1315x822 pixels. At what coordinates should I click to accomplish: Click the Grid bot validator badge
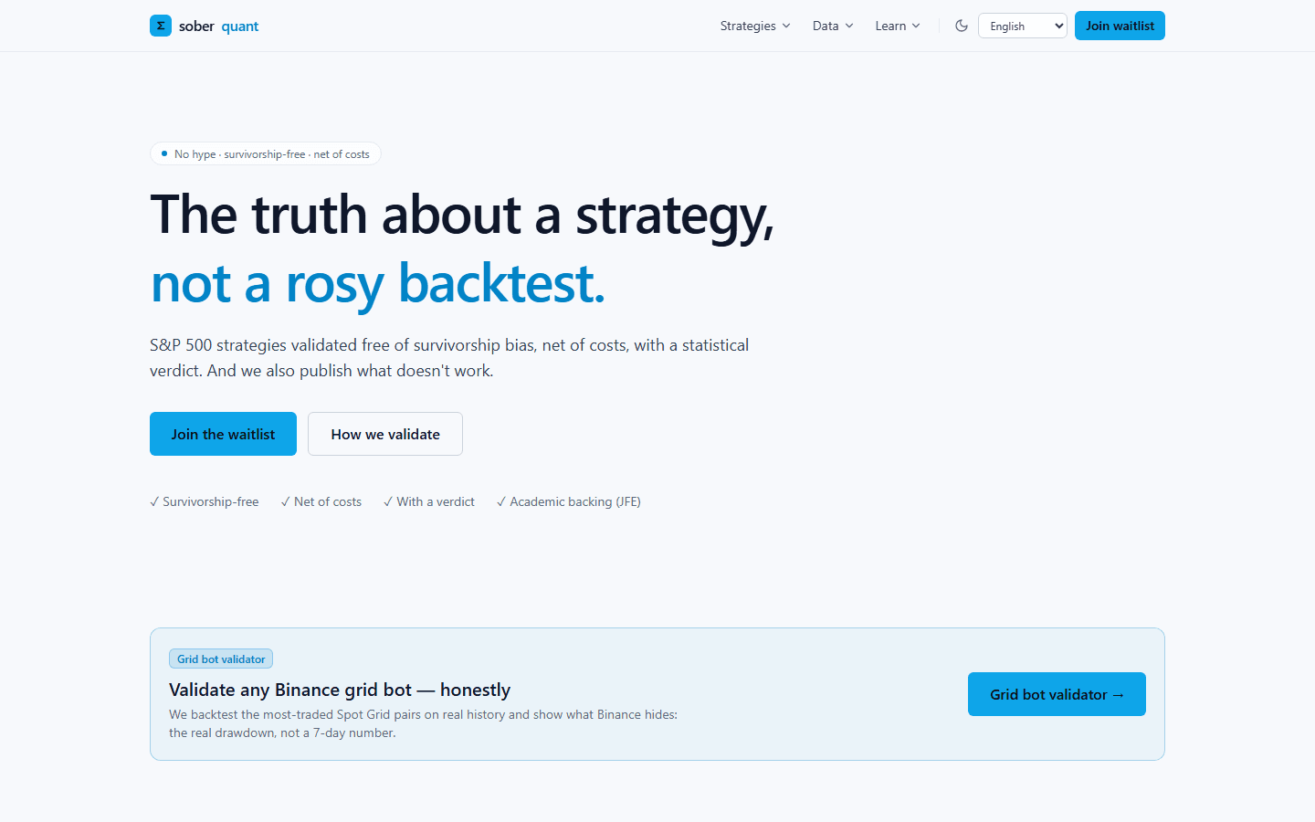click(x=221, y=659)
